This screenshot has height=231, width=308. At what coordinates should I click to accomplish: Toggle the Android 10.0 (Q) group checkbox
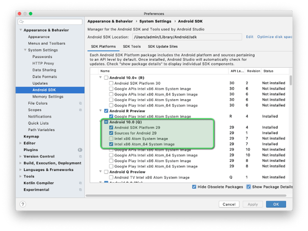point(106,122)
